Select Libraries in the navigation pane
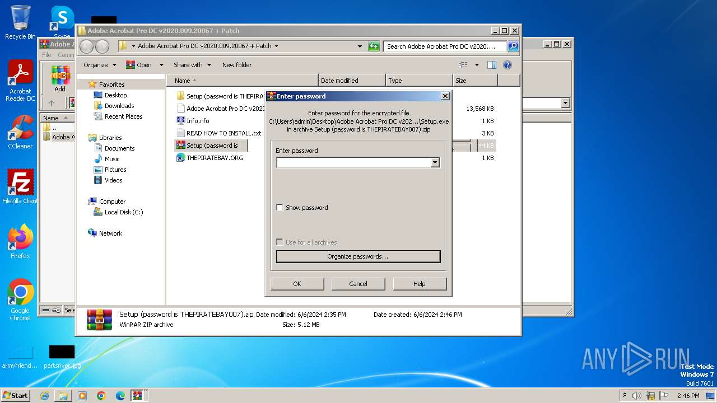717x403 pixels. click(x=110, y=138)
